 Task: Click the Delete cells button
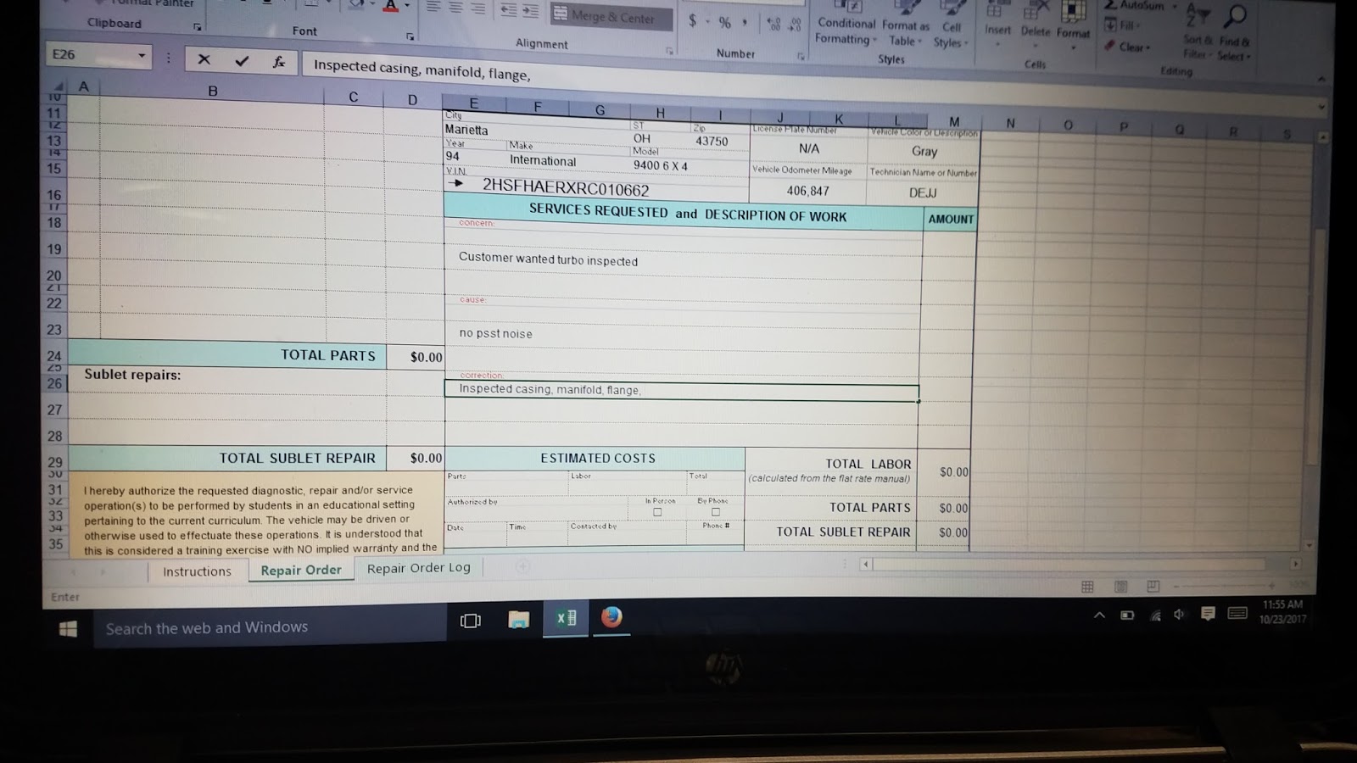tap(1035, 22)
